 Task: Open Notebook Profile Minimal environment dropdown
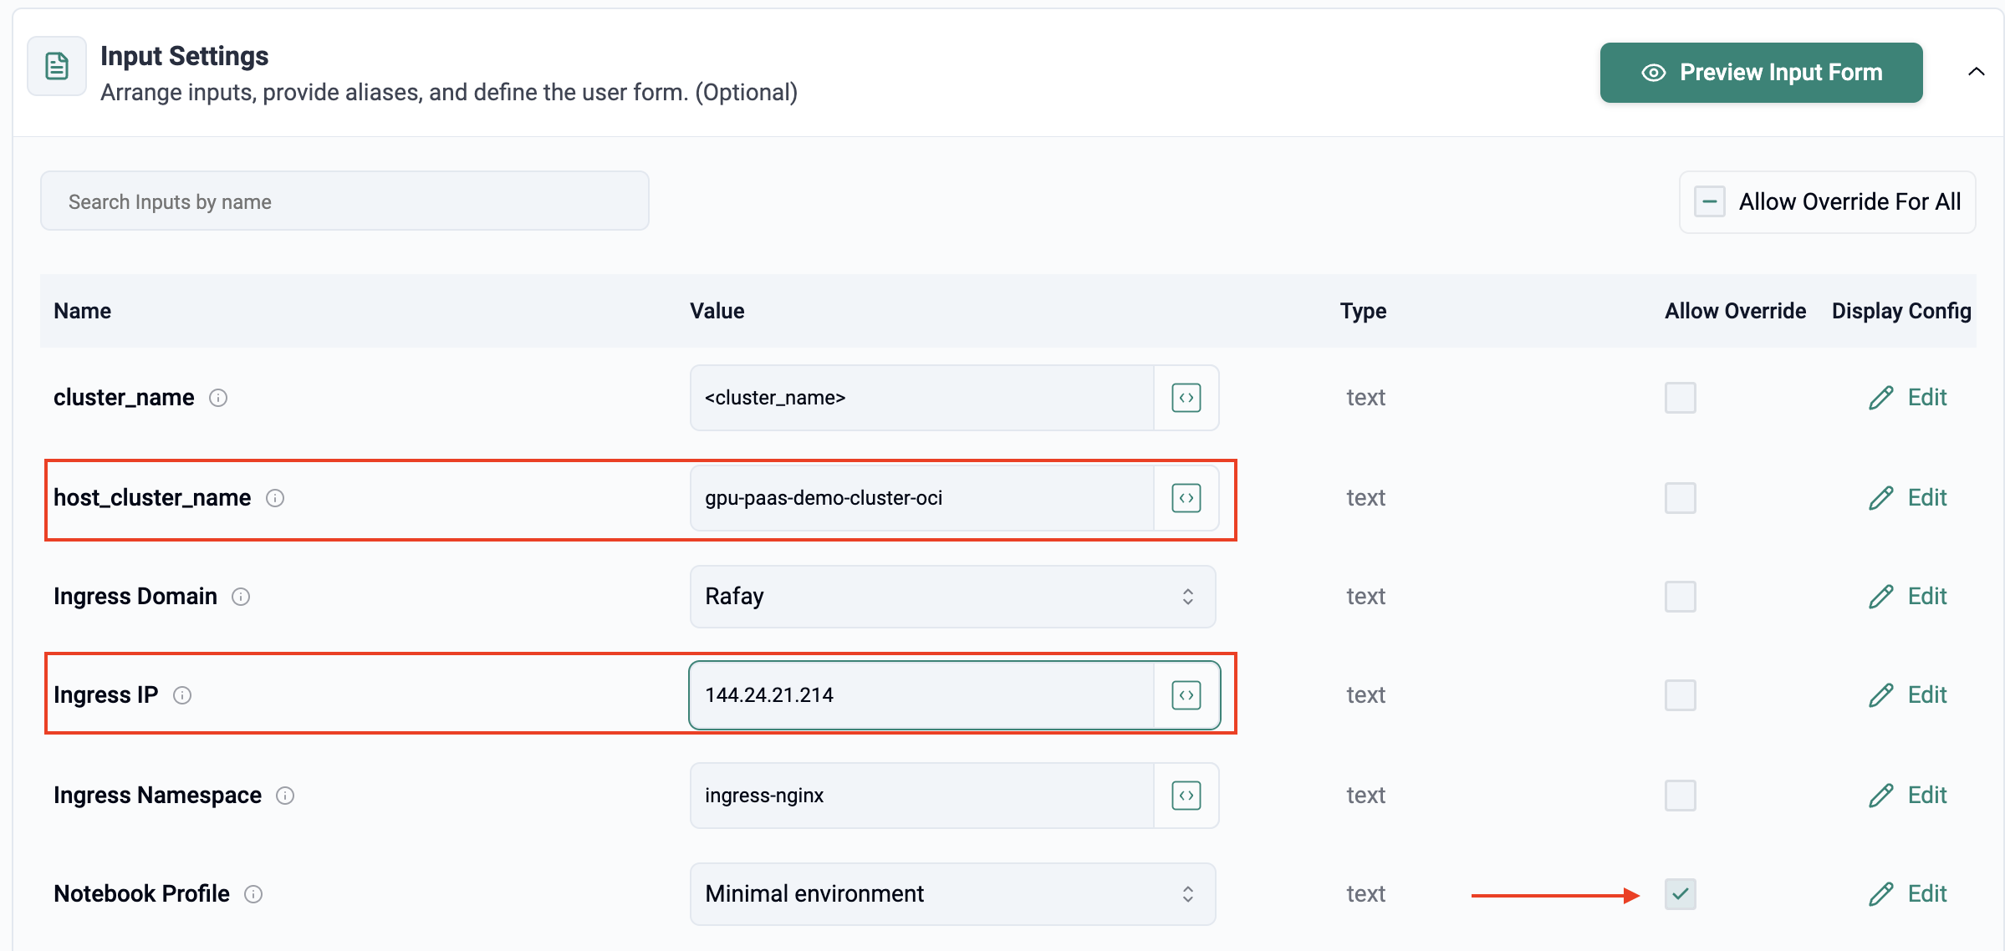pos(952,894)
